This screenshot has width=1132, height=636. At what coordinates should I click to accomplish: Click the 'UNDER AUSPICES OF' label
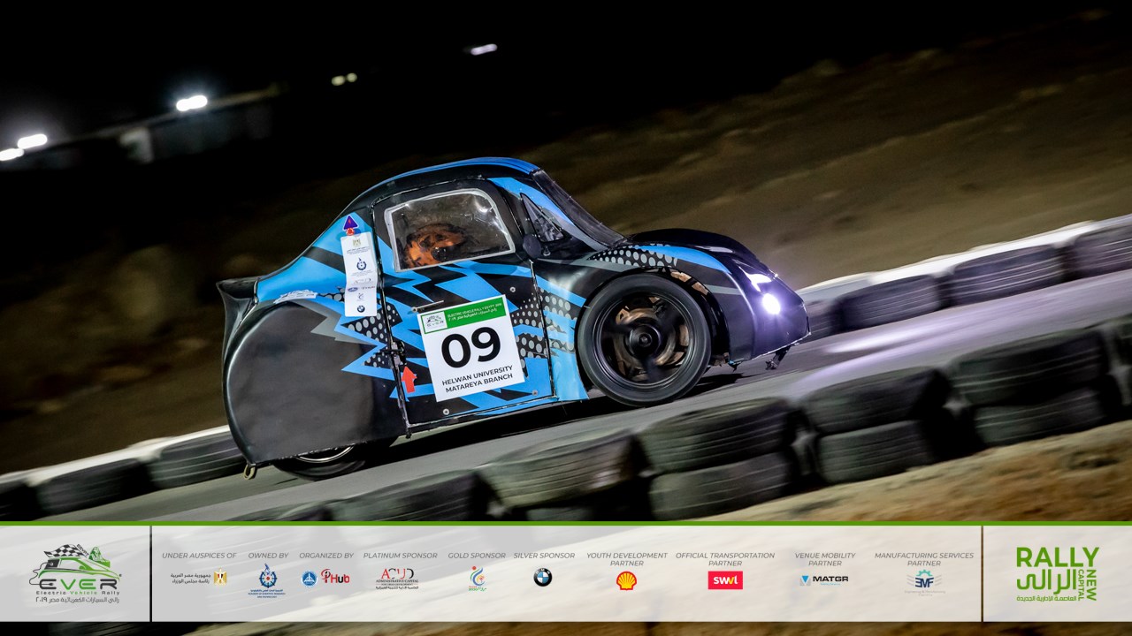tap(199, 556)
